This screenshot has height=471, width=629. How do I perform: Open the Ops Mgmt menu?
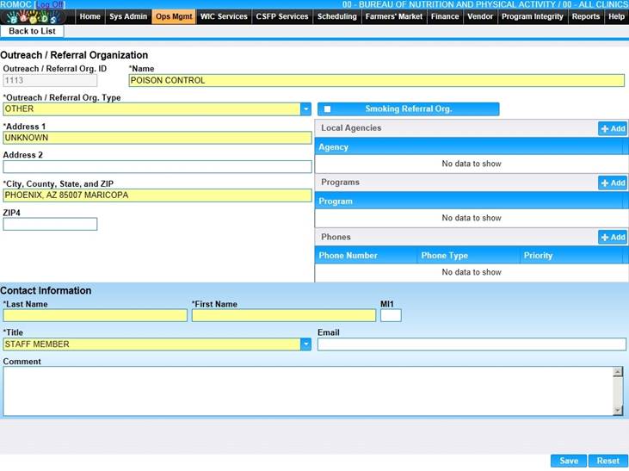pos(174,16)
